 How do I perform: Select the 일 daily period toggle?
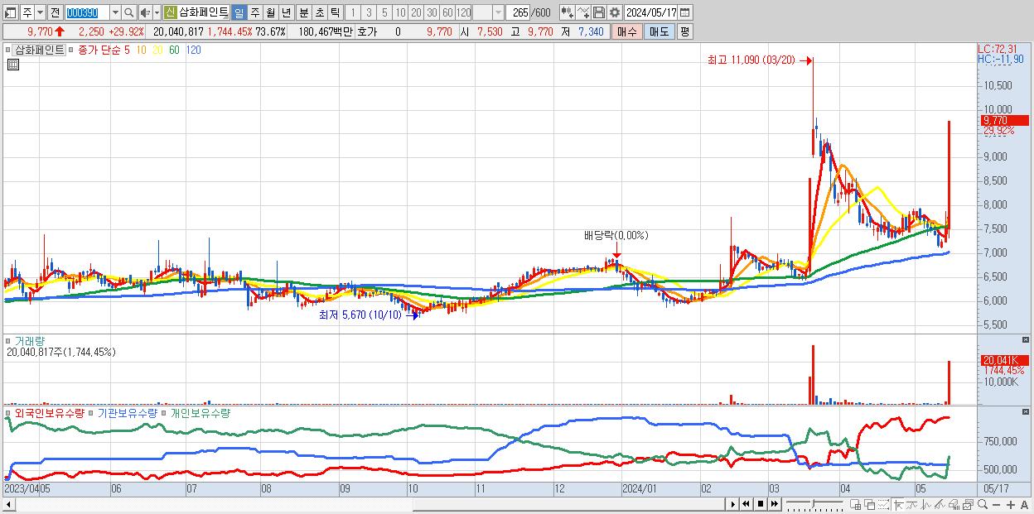(x=239, y=12)
